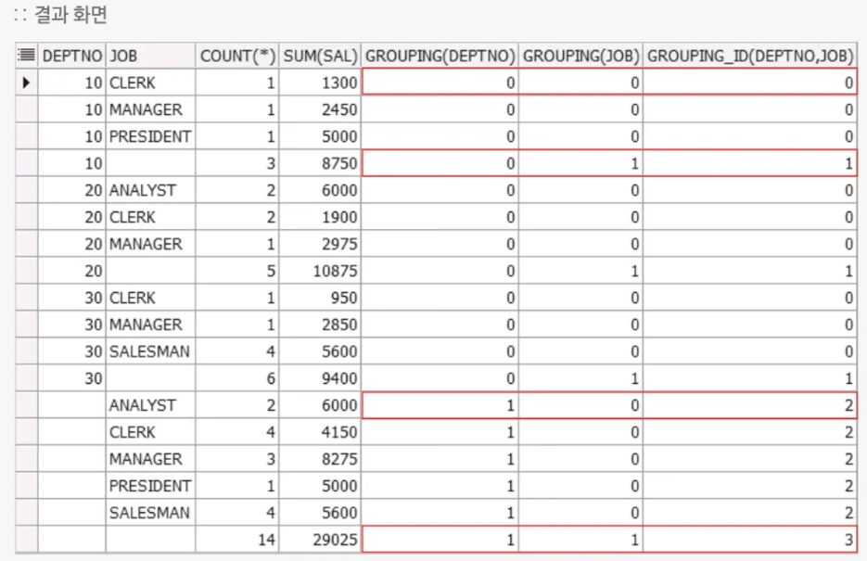The width and height of the screenshot is (867, 561).
Task: Select the PRESIDENT cell in DEPTNO 10 row
Action: (x=150, y=136)
